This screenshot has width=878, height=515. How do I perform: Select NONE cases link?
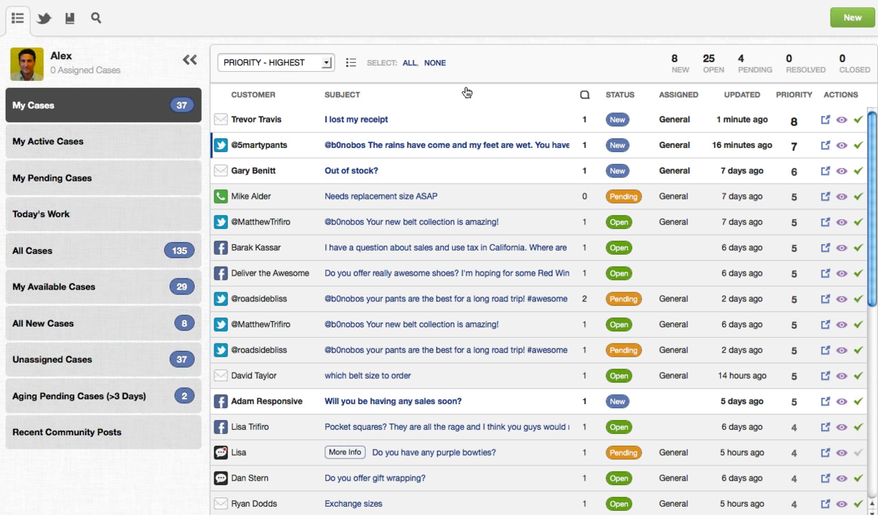click(435, 63)
